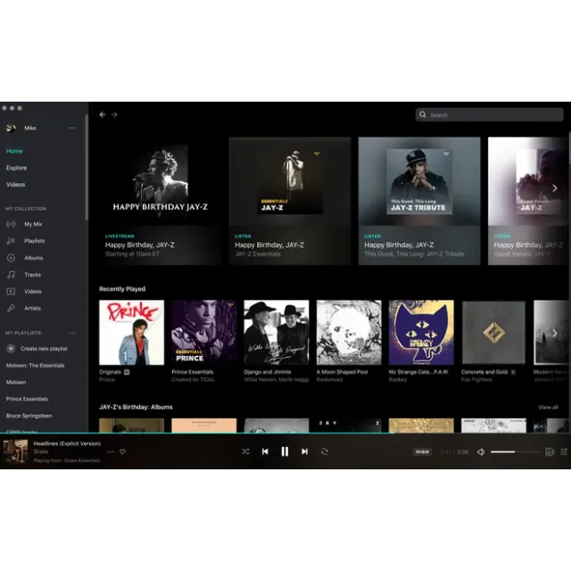The image size is (571, 571).
Task: Open the Artists microphone icon
Action: point(11,308)
